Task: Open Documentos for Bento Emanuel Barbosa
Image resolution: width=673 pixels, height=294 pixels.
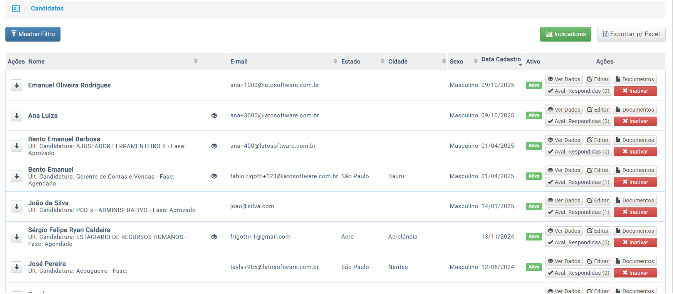Action: point(634,140)
